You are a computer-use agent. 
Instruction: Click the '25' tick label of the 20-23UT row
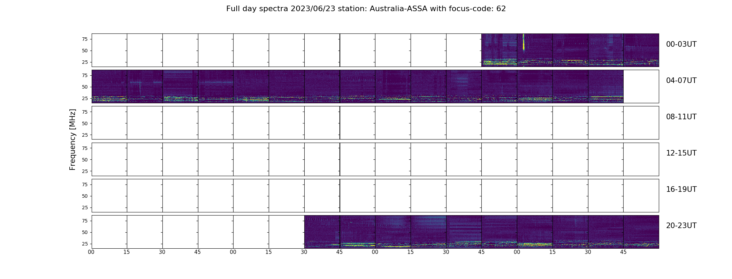(85, 244)
